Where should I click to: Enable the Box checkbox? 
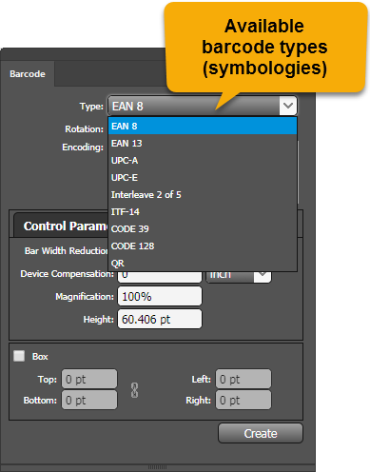click(19, 356)
